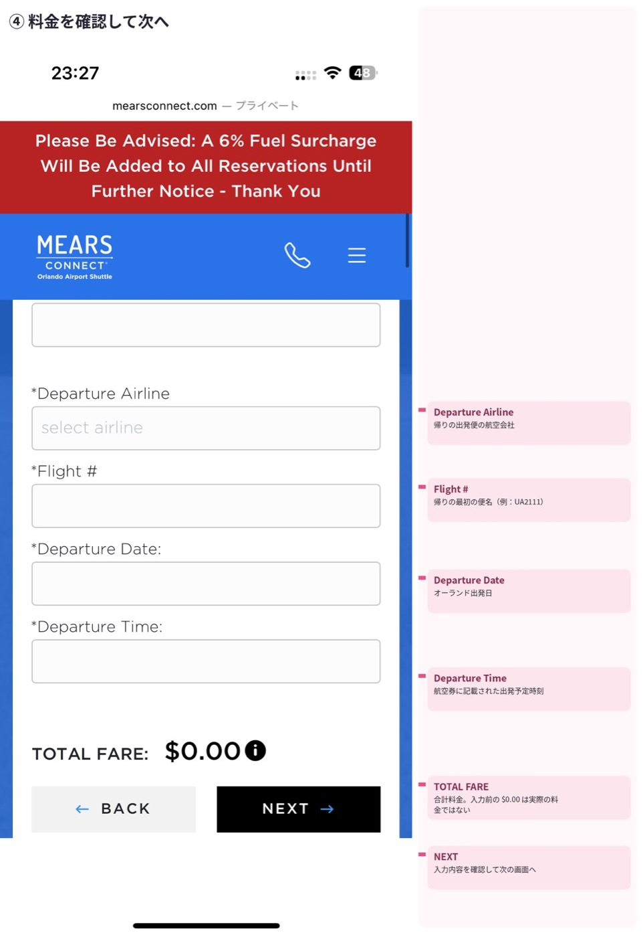Open the Departure Time field

point(206,661)
